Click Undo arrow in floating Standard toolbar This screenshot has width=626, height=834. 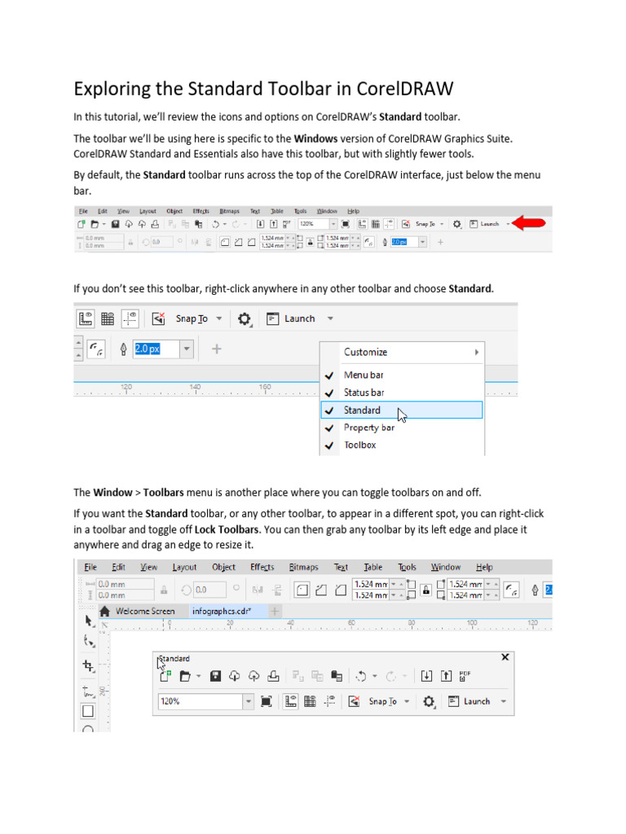click(361, 676)
